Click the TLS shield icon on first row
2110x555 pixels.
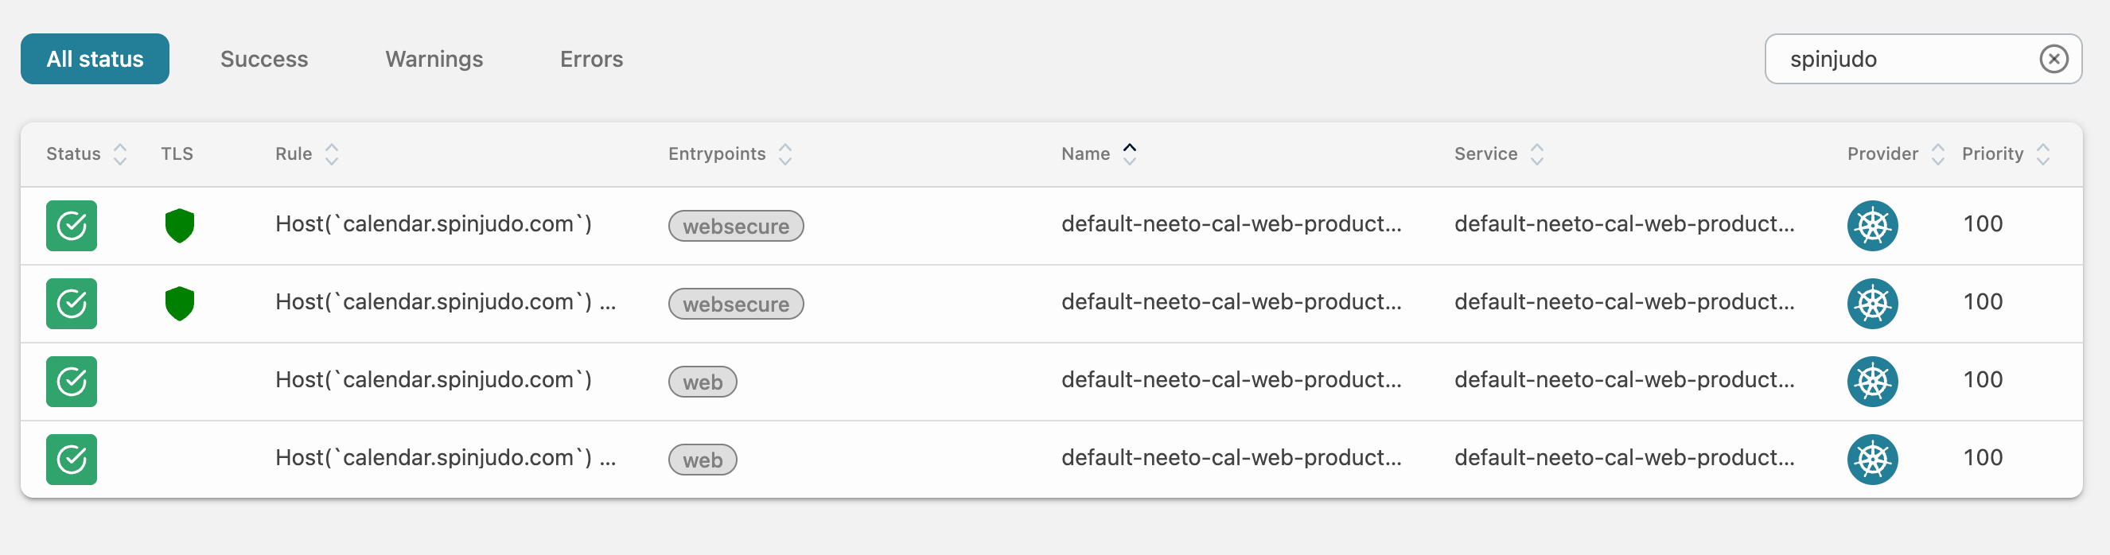pyautogui.click(x=179, y=226)
